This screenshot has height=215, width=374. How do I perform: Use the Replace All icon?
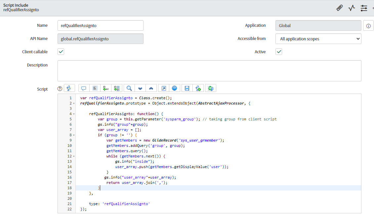pos(117,88)
